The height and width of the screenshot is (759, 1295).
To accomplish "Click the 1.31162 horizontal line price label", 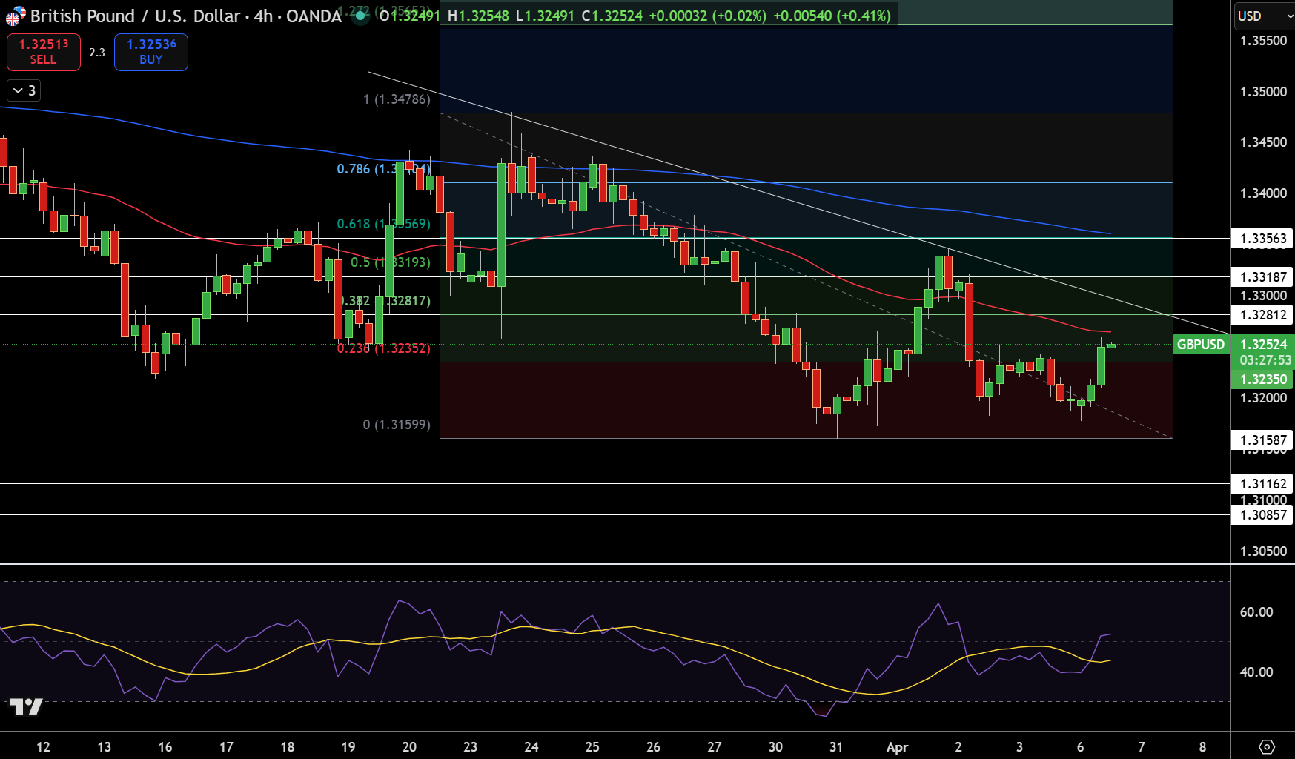I will (x=1263, y=484).
